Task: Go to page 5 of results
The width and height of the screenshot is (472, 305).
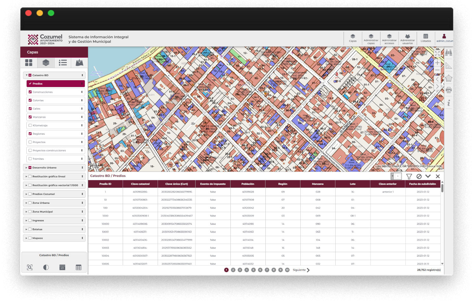Action: point(253,270)
